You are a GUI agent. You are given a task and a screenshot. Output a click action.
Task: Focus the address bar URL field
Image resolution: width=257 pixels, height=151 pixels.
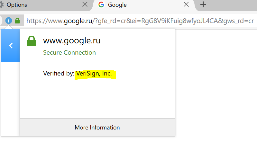coord(141,21)
